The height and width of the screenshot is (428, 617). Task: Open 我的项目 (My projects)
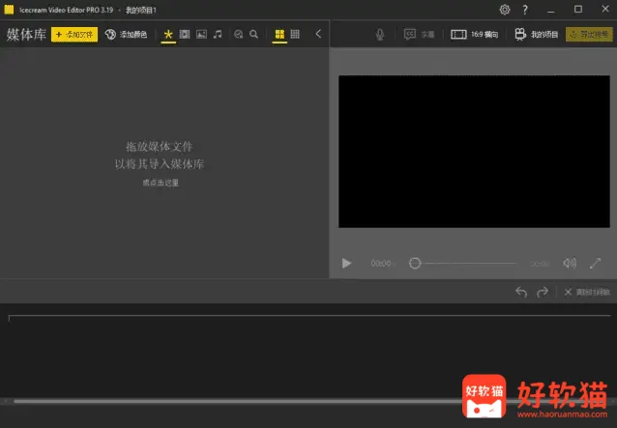coord(537,35)
